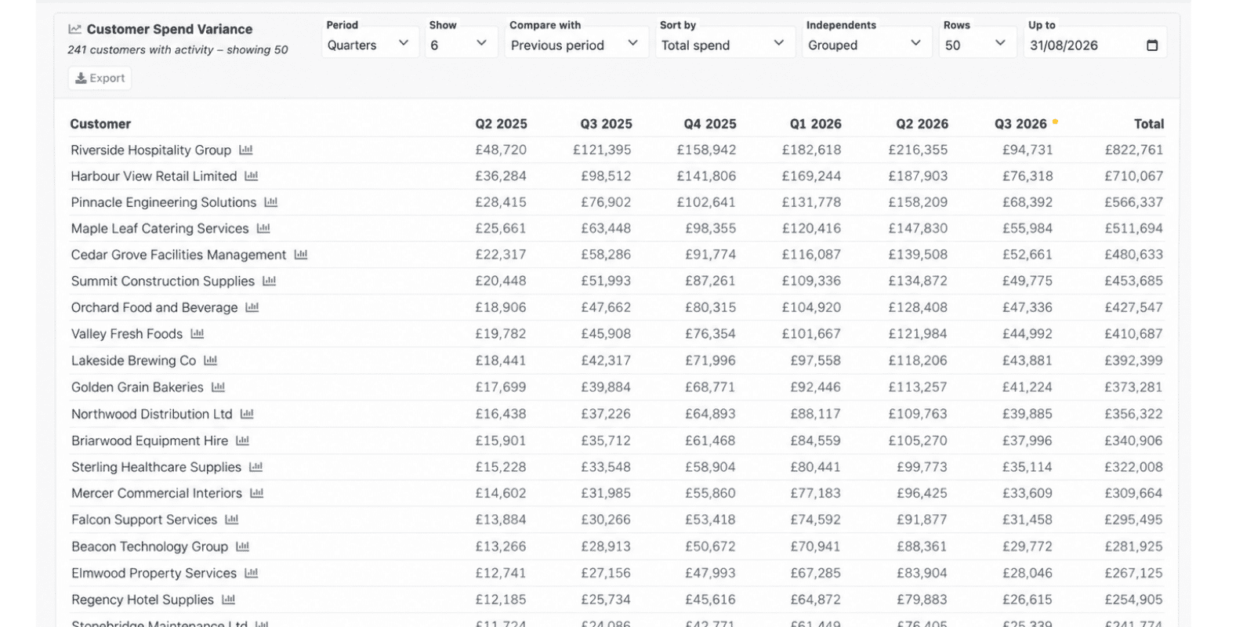Screen dimensions: 1254x627
Task: Click chart icon for Briarwood Equipment Hire
Action: click(x=243, y=440)
